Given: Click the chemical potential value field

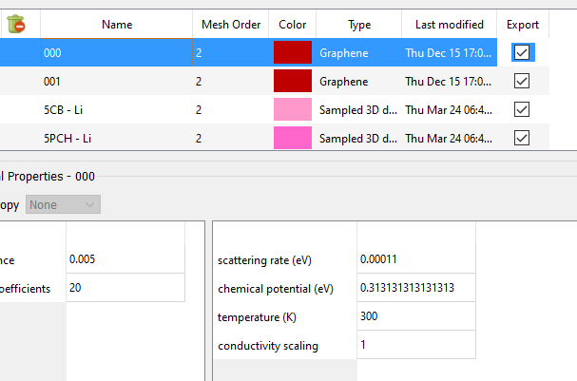Looking at the screenshot, I should point(415,288).
